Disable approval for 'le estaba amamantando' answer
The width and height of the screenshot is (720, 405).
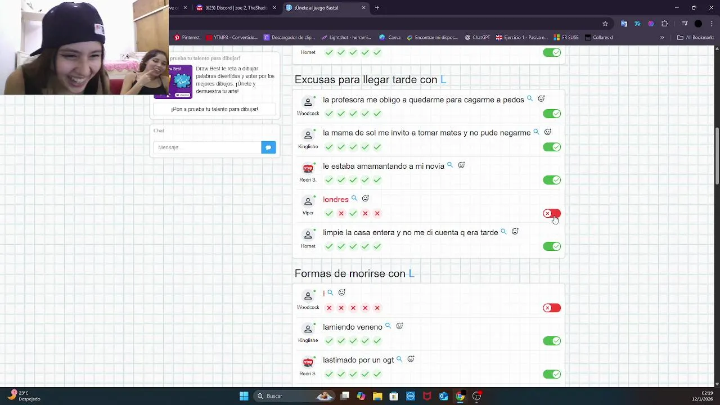coord(552,180)
